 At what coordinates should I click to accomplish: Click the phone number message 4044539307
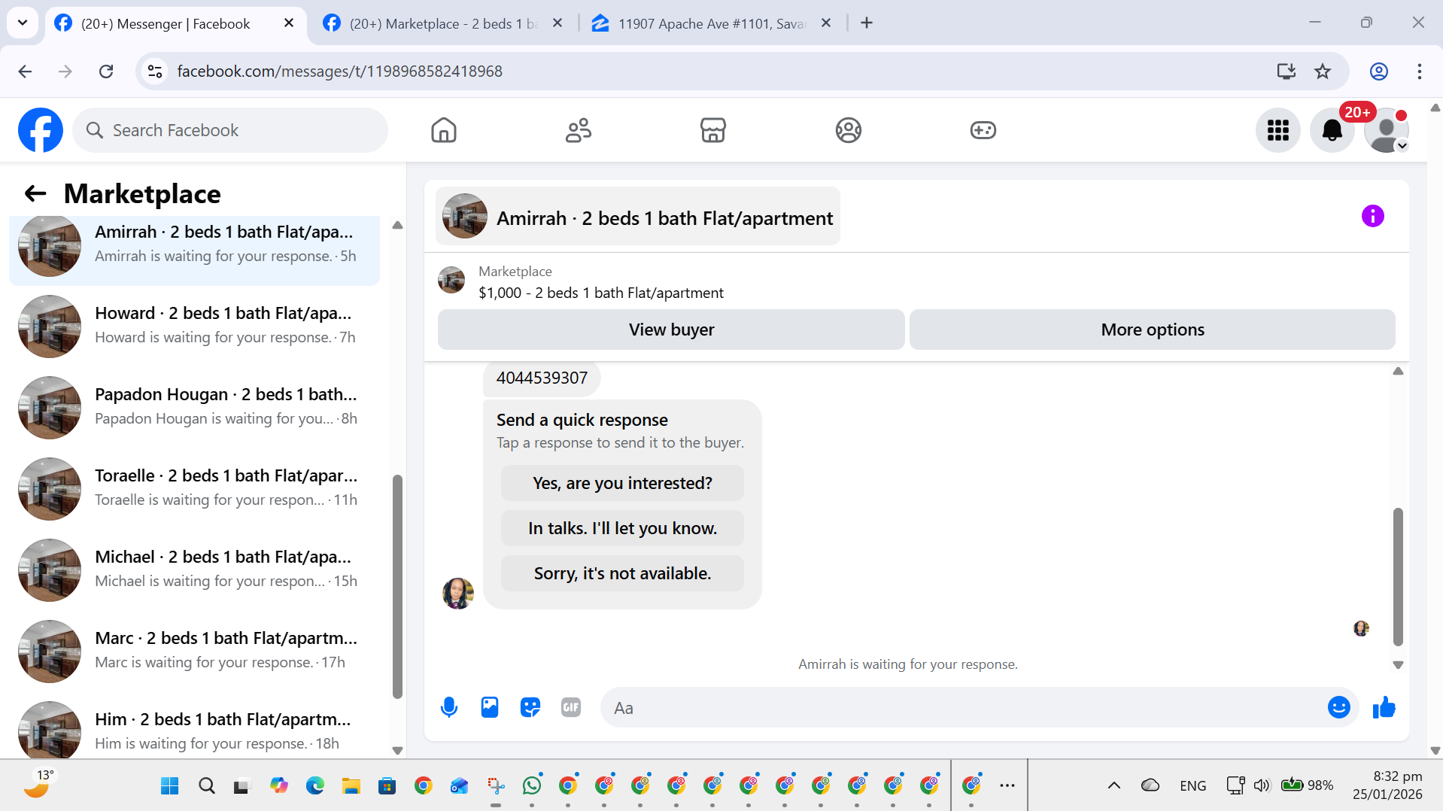coord(542,378)
